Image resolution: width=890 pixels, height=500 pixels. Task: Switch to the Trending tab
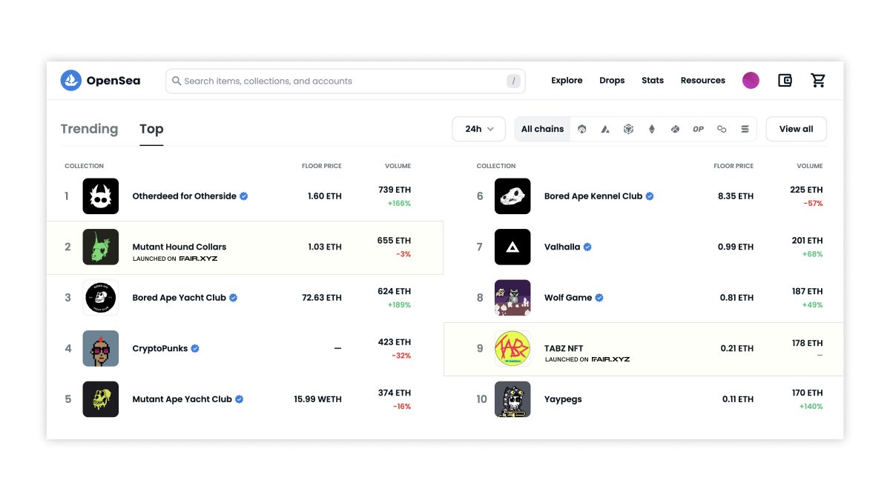(89, 129)
